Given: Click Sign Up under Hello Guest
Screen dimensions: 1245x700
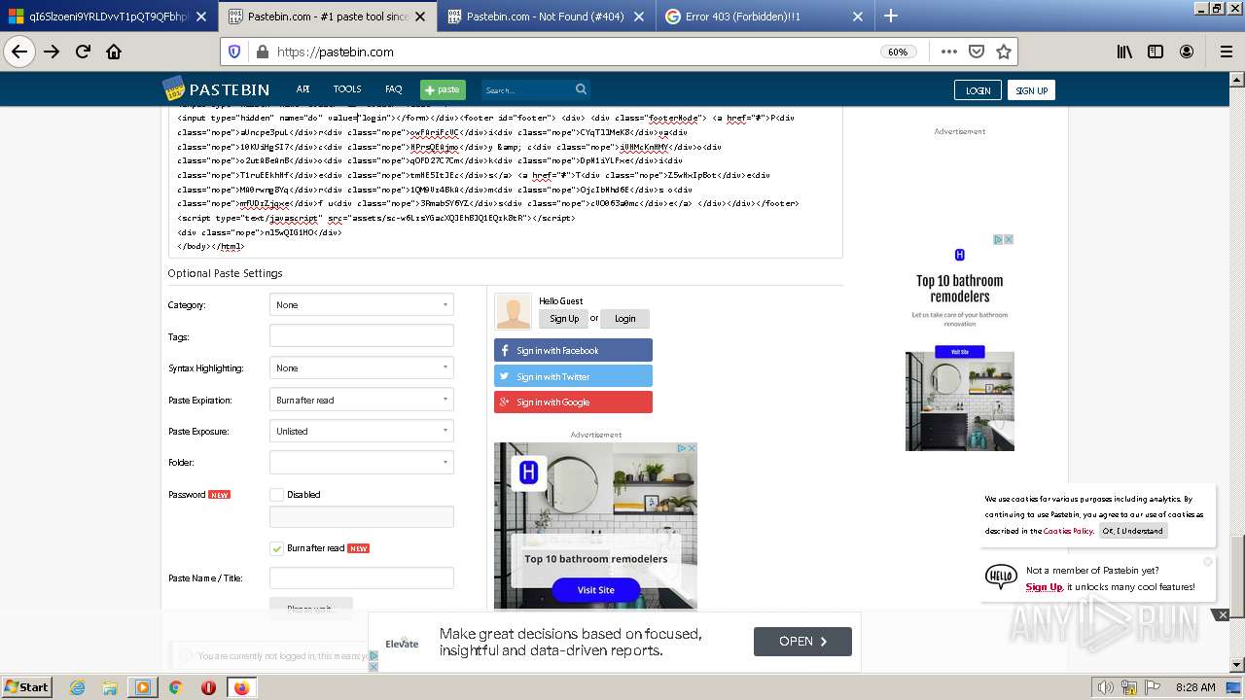Looking at the screenshot, I should pyautogui.click(x=563, y=318).
